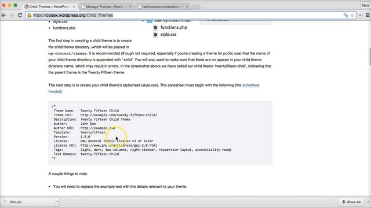The image size is (371, 208).
Task: Click the Nick profile button
Action: pos(366,5)
